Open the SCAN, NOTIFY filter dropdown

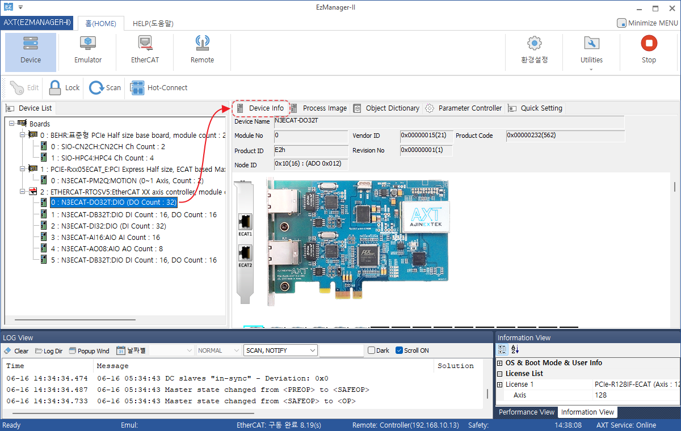tap(280, 350)
